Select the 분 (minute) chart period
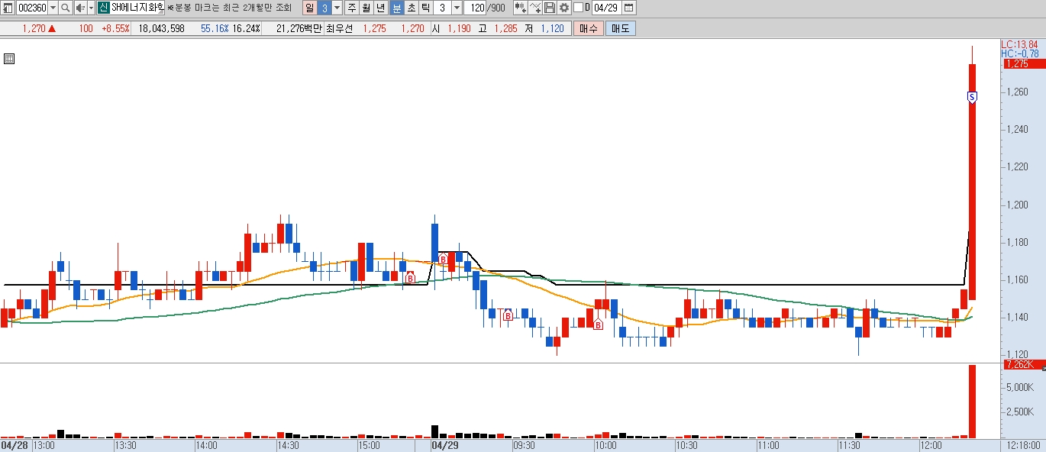Screen dimensions: 1046x452 tap(397, 8)
